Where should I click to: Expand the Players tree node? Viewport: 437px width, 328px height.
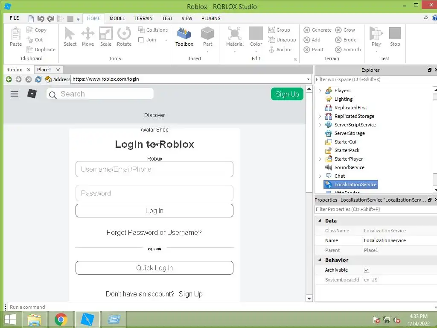click(320, 91)
